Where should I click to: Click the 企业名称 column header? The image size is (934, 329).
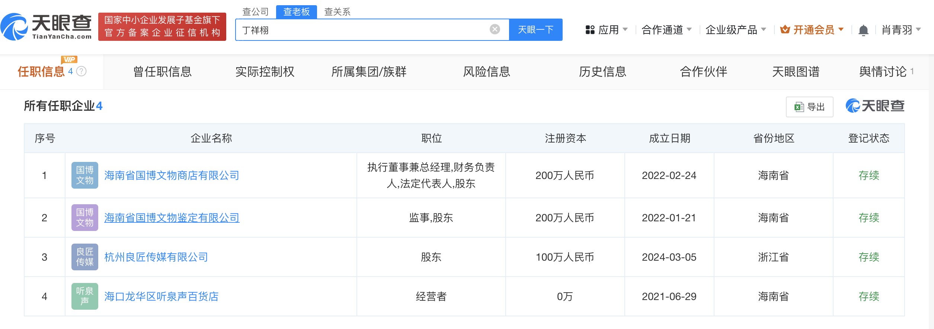[211, 138]
